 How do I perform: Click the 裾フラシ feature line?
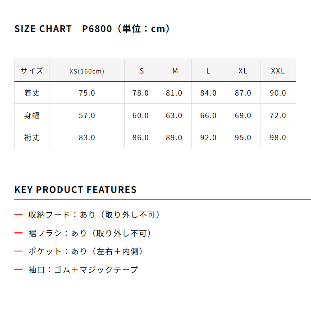tap(90, 233)
